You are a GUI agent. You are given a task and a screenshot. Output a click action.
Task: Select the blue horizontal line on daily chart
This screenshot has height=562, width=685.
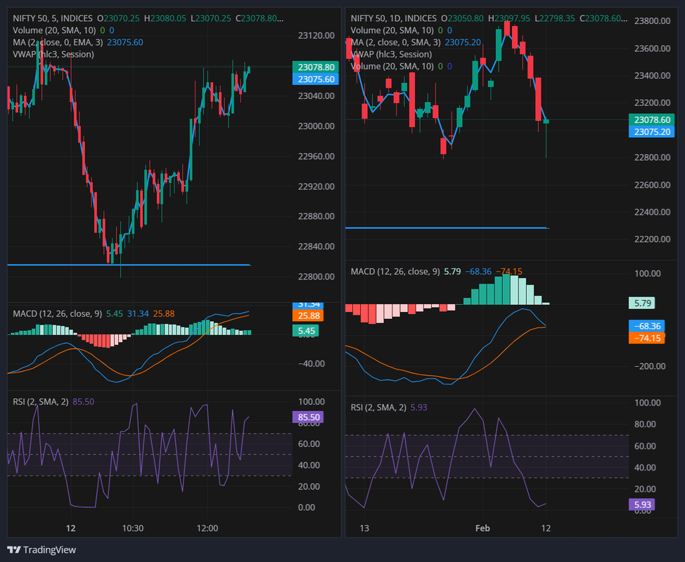(x=447, y=228)
